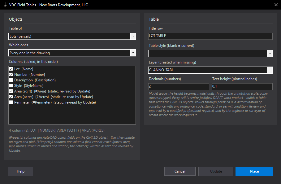Click the 'Columns (ticked, in this order)' label
Screen dimensions: 281x184
[33, 62]
